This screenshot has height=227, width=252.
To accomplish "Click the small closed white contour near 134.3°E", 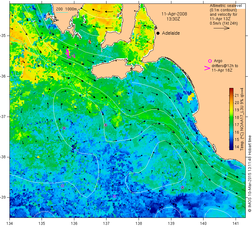I will tap(19, 71).
